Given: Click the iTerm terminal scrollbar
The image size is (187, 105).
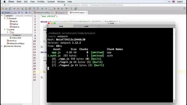Looking at the screenshot, I should tap(174, 65).
